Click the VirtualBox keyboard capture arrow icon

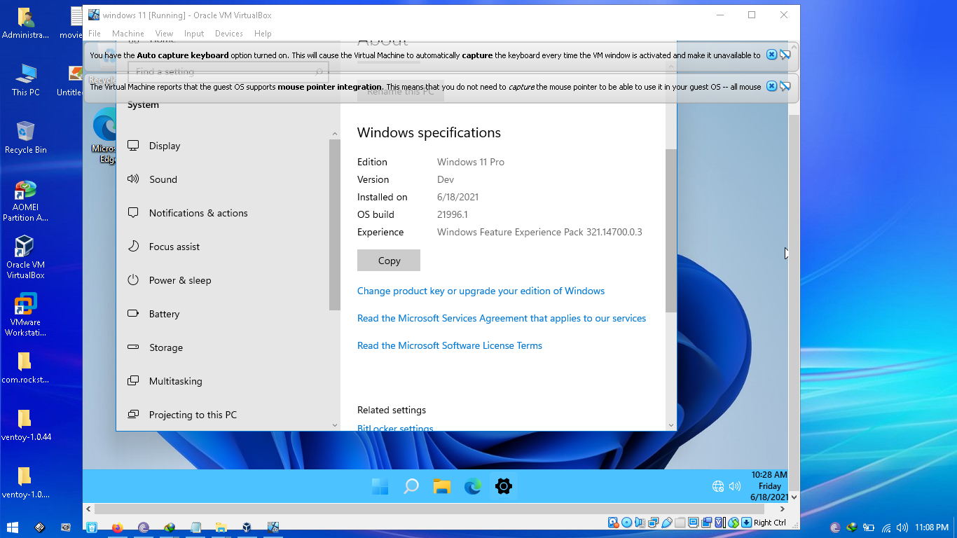(747, 523)
